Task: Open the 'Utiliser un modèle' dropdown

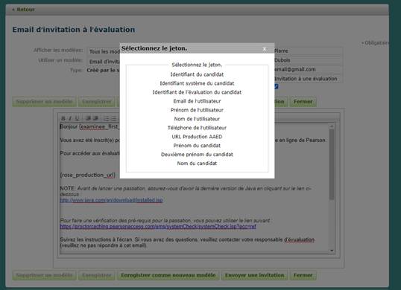Action: tap(104, 62)
